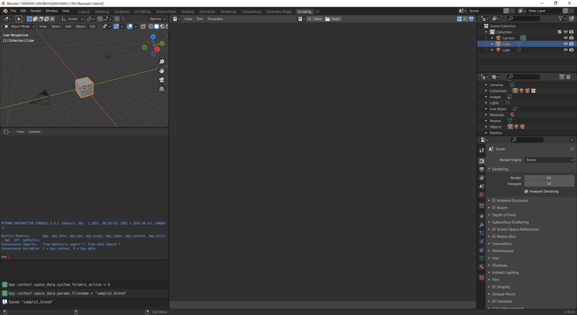
Task: Switch perspective/orthographic grid icon in viewport
Action: [162, 89]
